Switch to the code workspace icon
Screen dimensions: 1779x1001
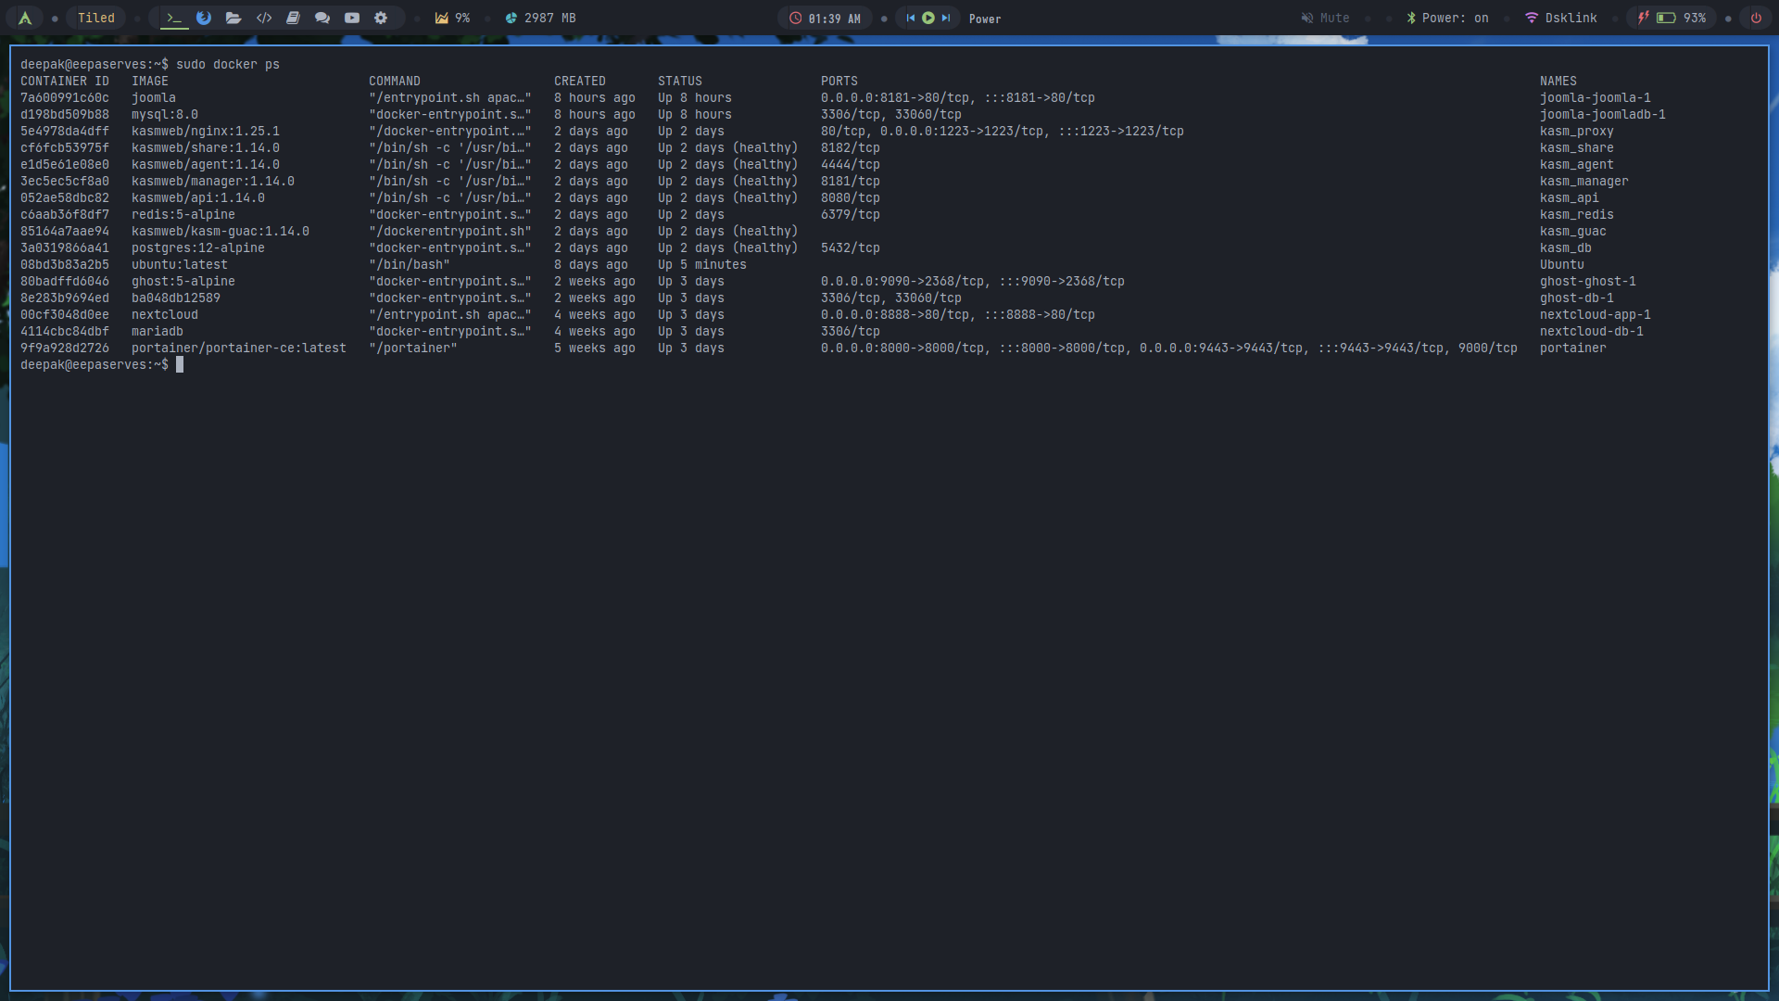pyautogui.click(x=264, y=18)
